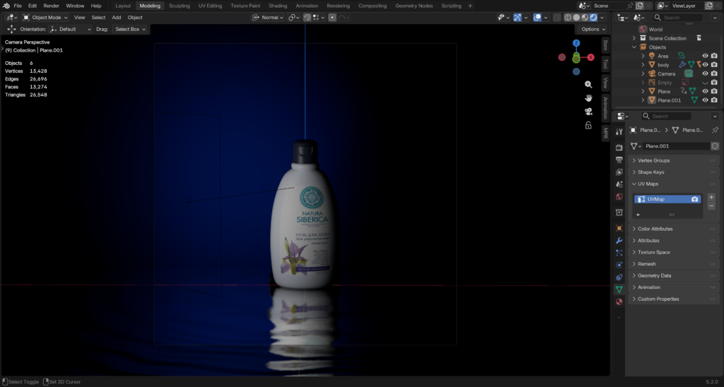The image size is (724, 387).
Task: Open the Material properties tab icon
Action: tap(619, 302)
